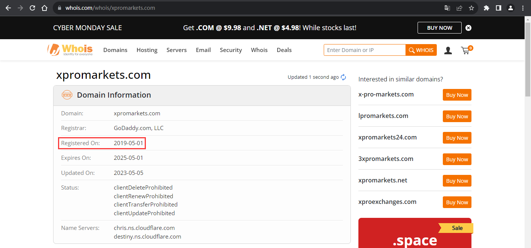Toggle the browser side panel icon
The image size is (531, 248).
499,8
